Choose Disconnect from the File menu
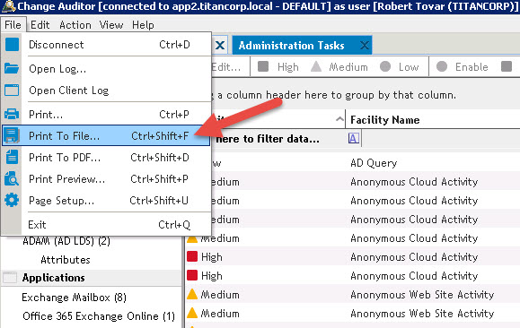Screen dimensions: 520x328 (x=106, y=44)
